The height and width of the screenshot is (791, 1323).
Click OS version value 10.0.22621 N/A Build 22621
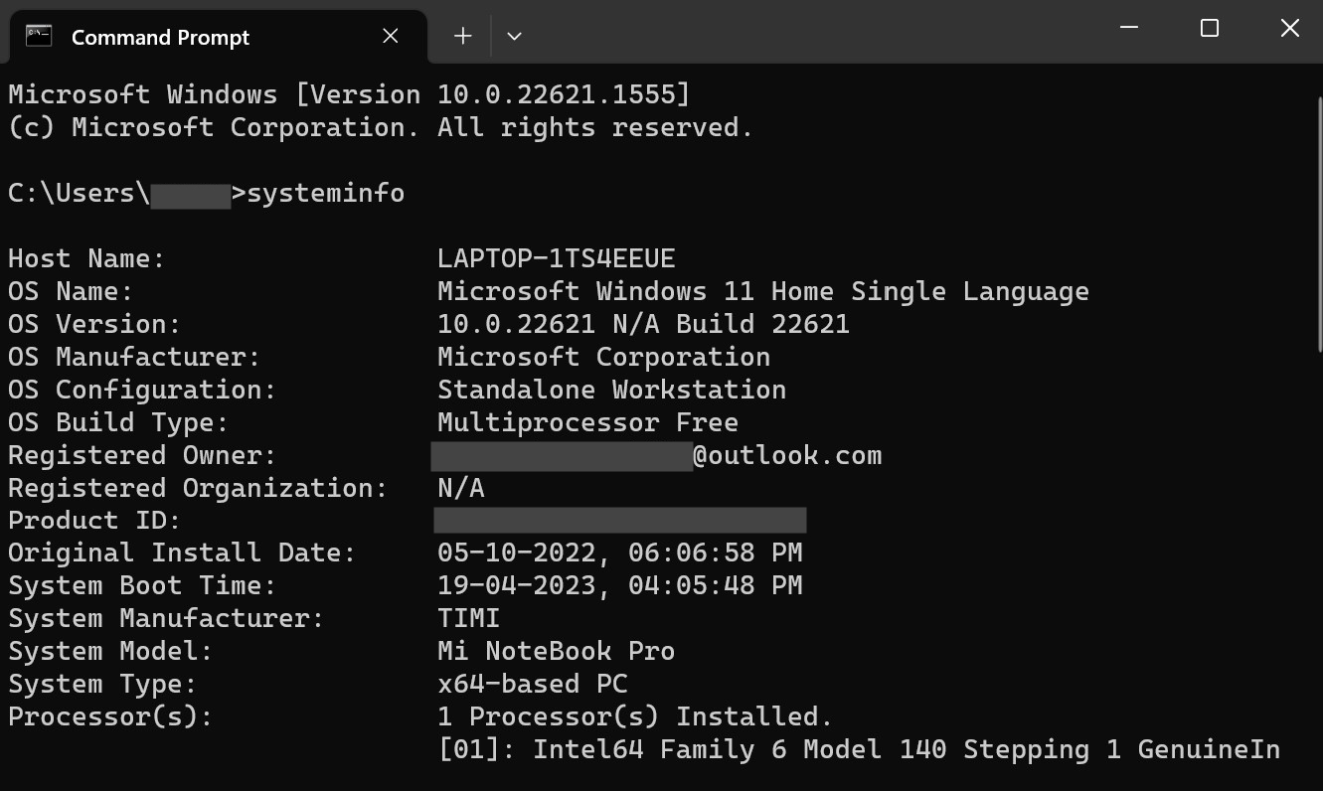pos(643,324)
